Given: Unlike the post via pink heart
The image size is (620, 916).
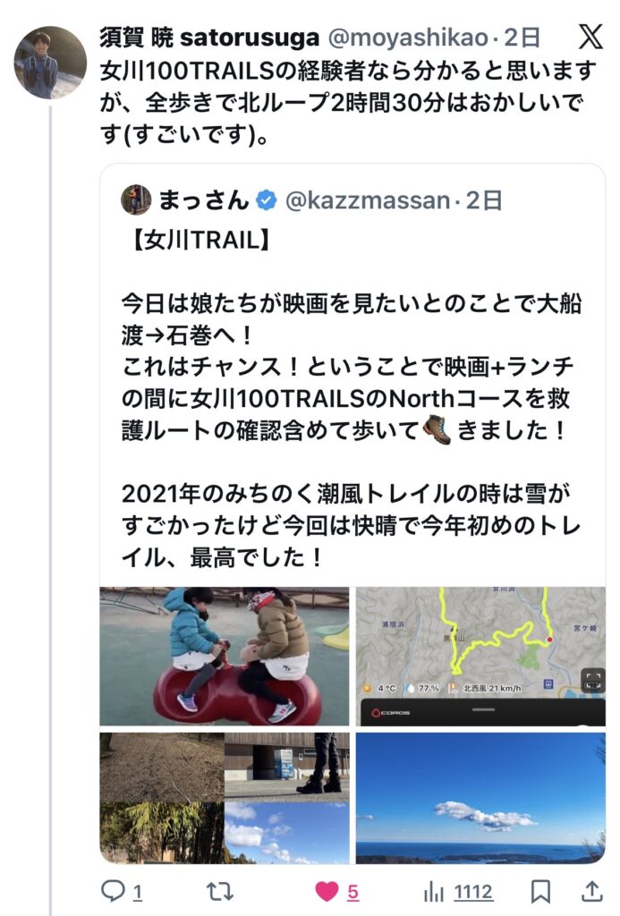Looking at the screenshot, I should [327, 892].
